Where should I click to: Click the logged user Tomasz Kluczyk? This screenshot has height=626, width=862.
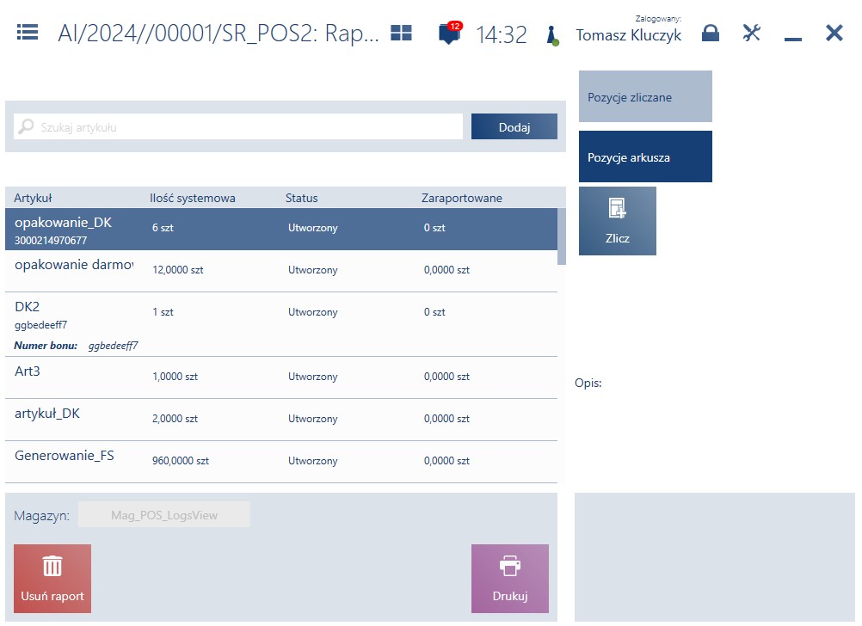pos(628,35)
